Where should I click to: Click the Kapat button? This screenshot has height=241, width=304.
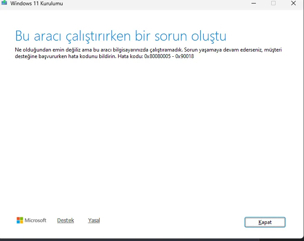pyautogui.click(x=265, y=222)
